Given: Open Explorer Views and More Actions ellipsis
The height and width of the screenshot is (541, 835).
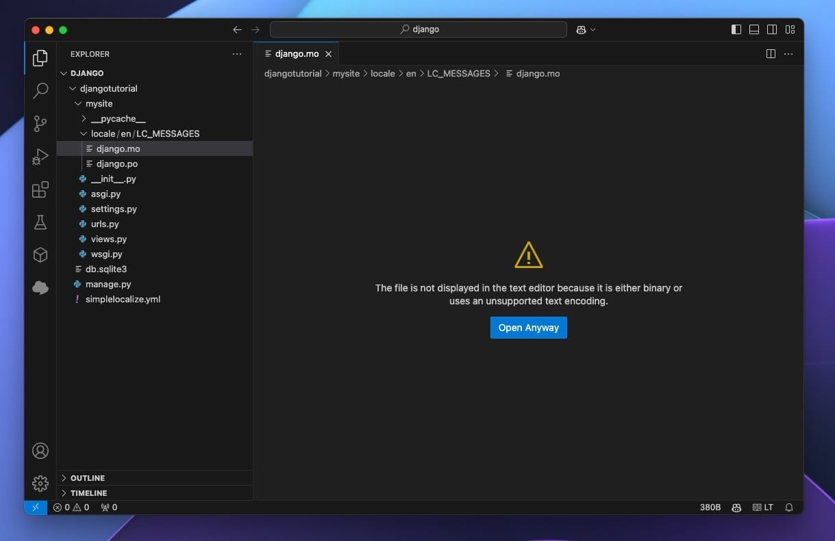Looking at the screenshot, I should pyautogui.click(x=237, y=54).
